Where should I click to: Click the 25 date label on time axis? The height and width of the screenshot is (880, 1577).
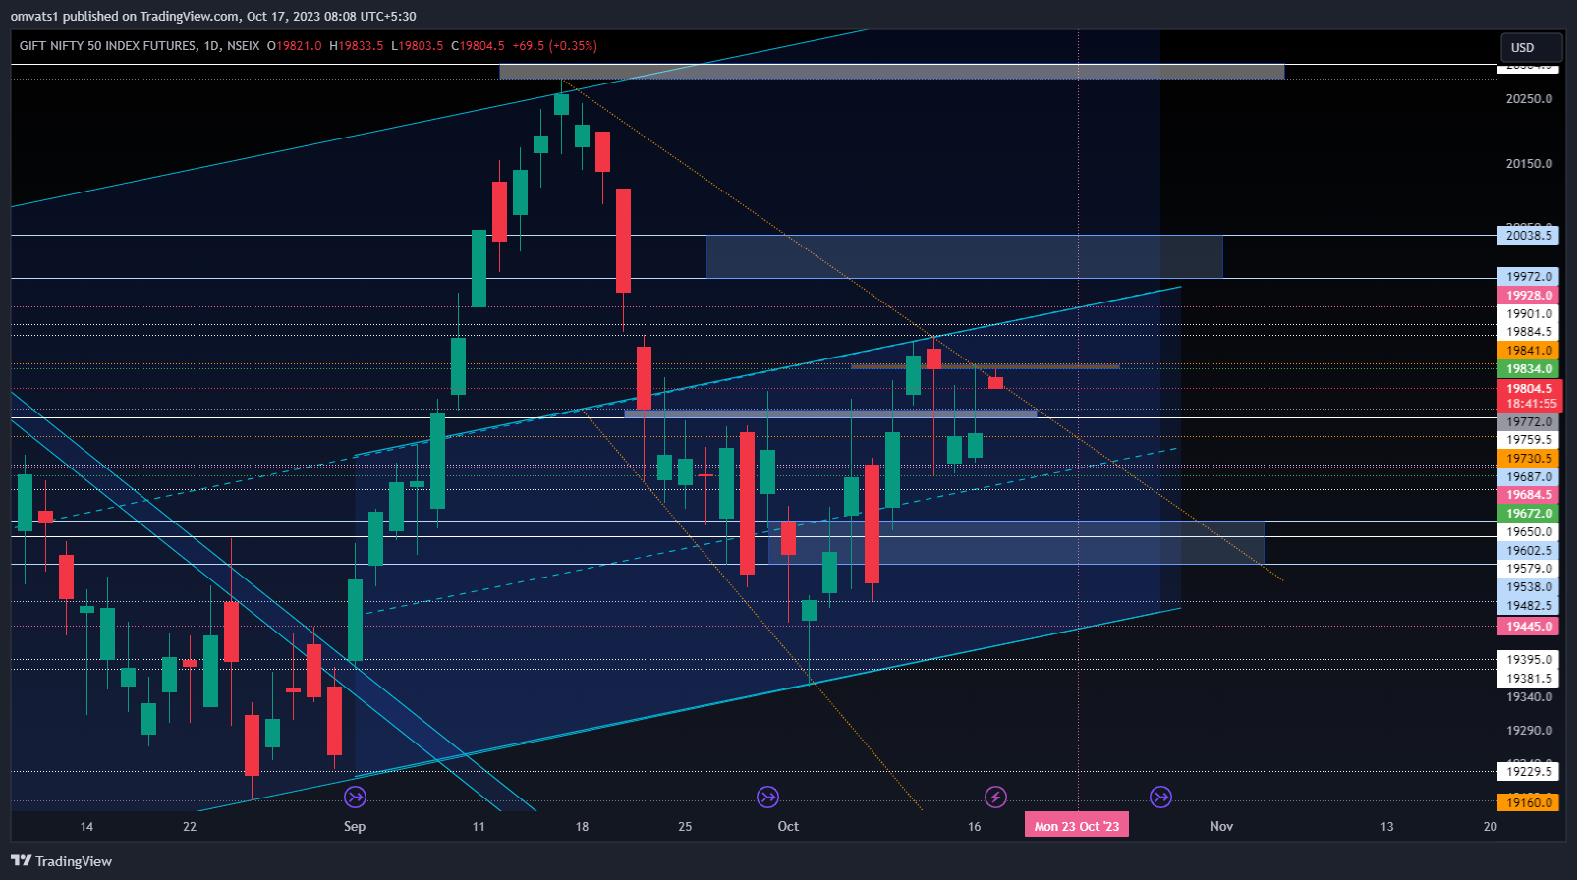pos(685,826)
